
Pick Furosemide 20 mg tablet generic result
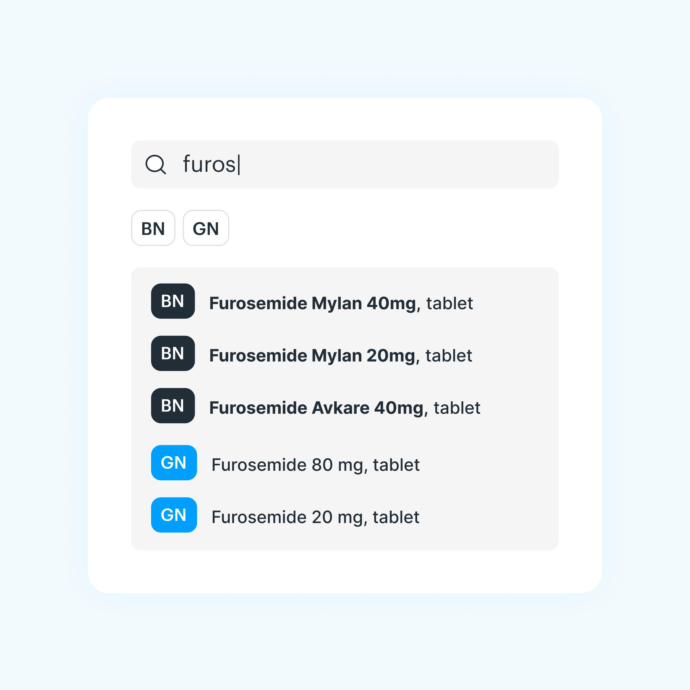(315, 517)
